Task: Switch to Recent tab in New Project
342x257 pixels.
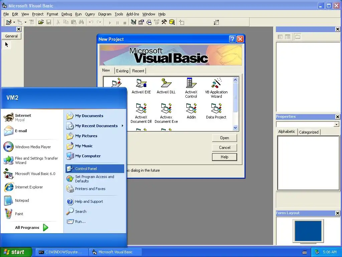Action: point(138,71)
